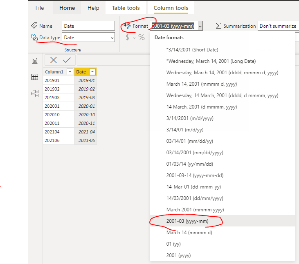
Task: Expand the Format dropdown arrow
Action: 200,26
